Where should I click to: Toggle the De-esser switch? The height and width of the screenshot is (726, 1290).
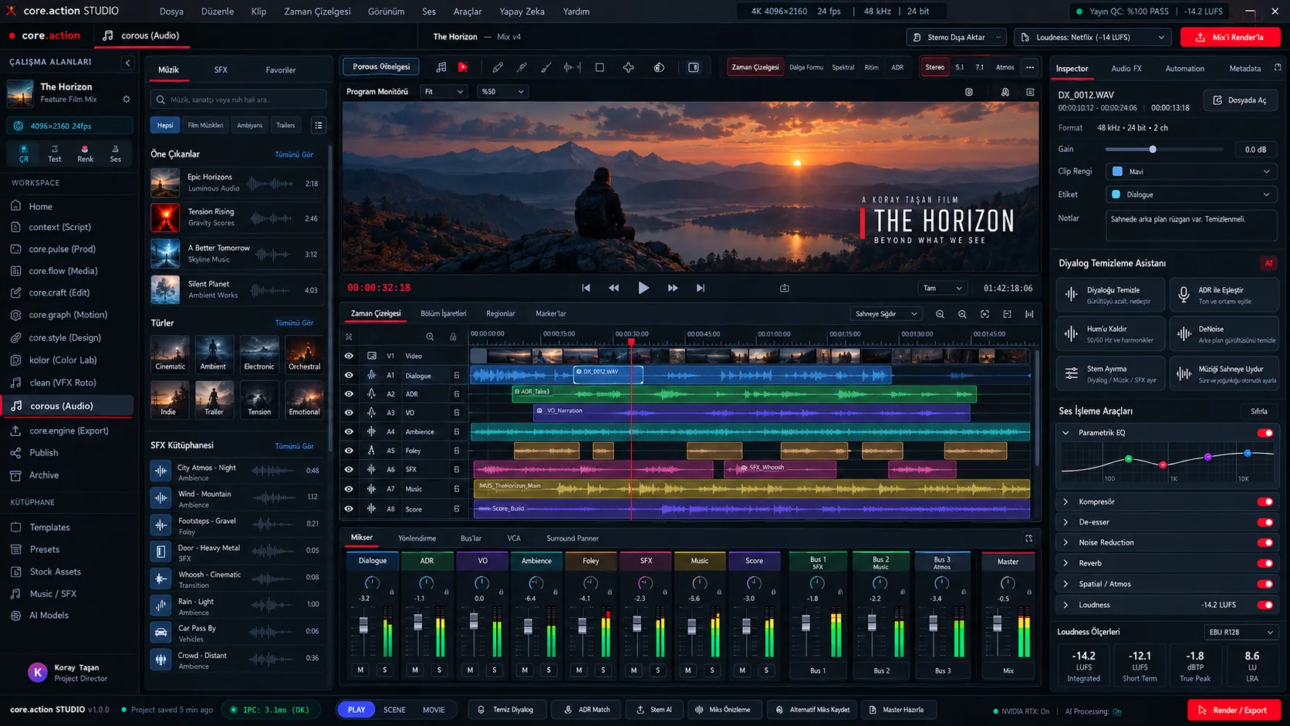click(1265, 522)
